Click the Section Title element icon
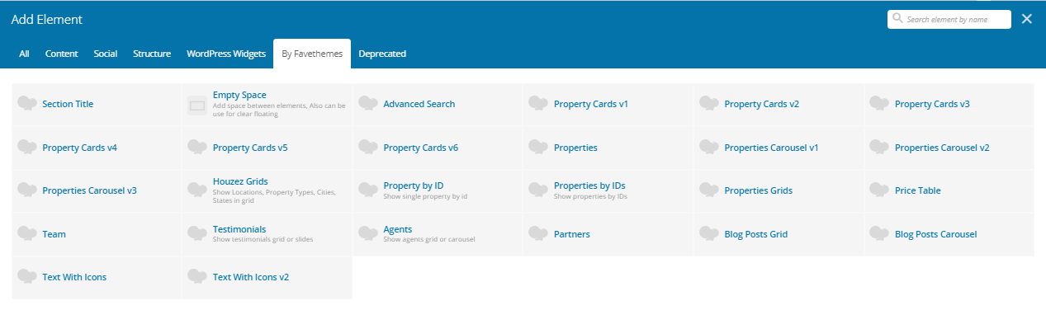 [x=27, y=104]
